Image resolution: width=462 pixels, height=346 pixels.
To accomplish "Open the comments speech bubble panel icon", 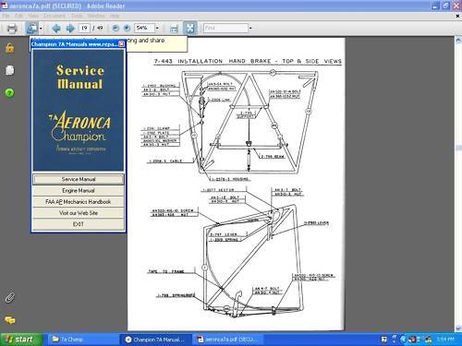I will coord(10,320).
